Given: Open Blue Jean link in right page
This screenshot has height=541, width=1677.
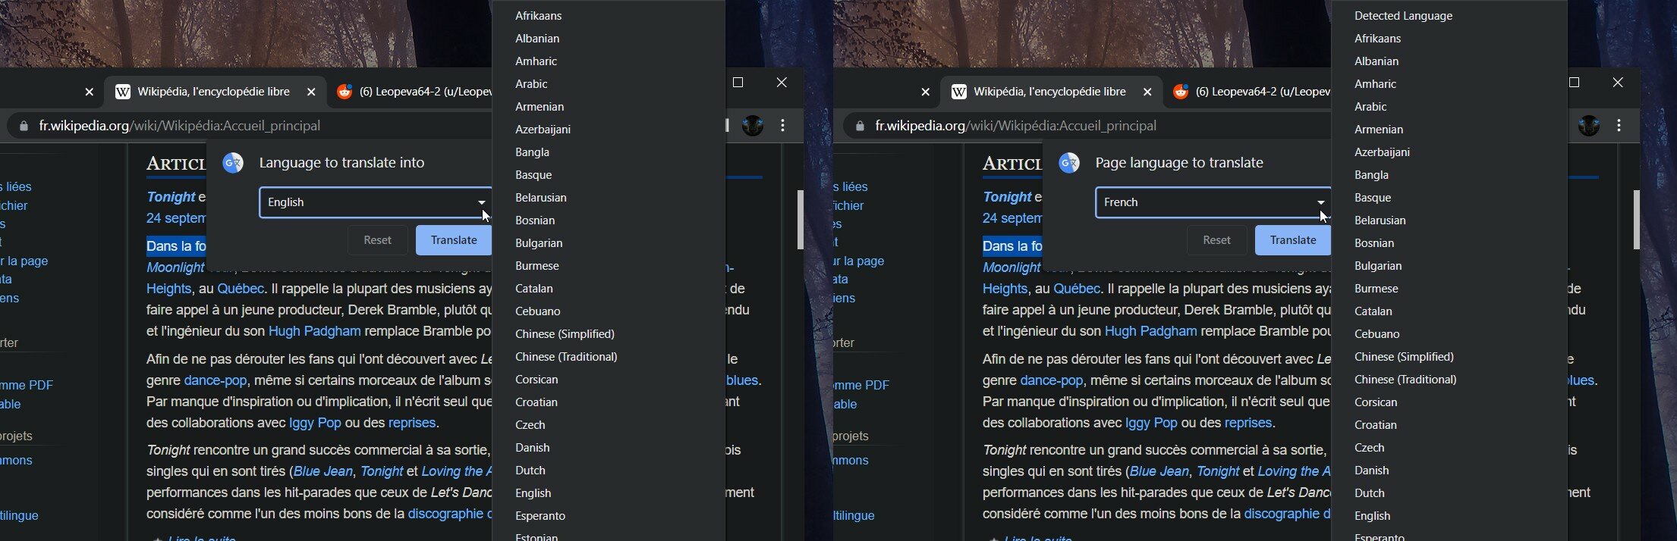Looking at the screenshot, I should (1159, 471).
